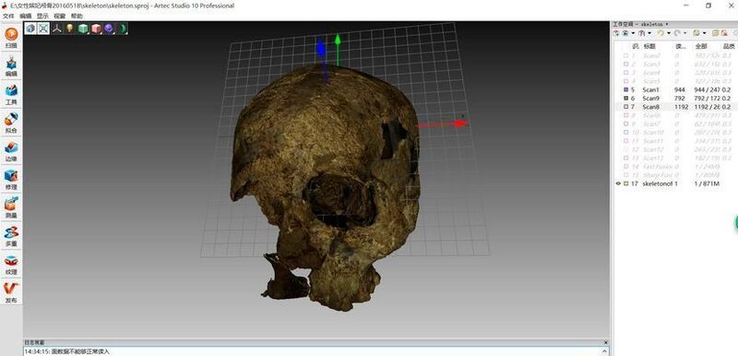Click the undo arrow in workspace toolbar
This screenshot has width=738, height=356.
click(x=661, y=33)
